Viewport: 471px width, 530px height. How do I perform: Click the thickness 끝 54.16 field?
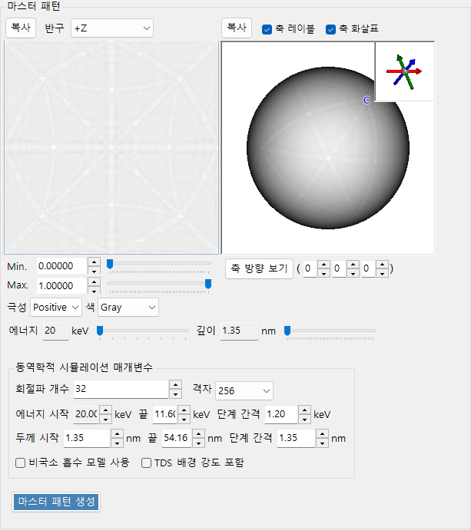[x=177, y=438]
